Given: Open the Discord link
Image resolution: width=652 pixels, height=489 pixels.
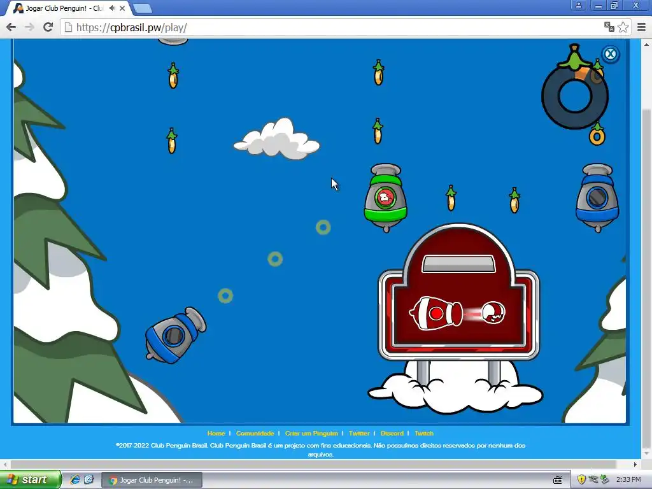Looking at the screenshot, I should [x=392, y=433].
